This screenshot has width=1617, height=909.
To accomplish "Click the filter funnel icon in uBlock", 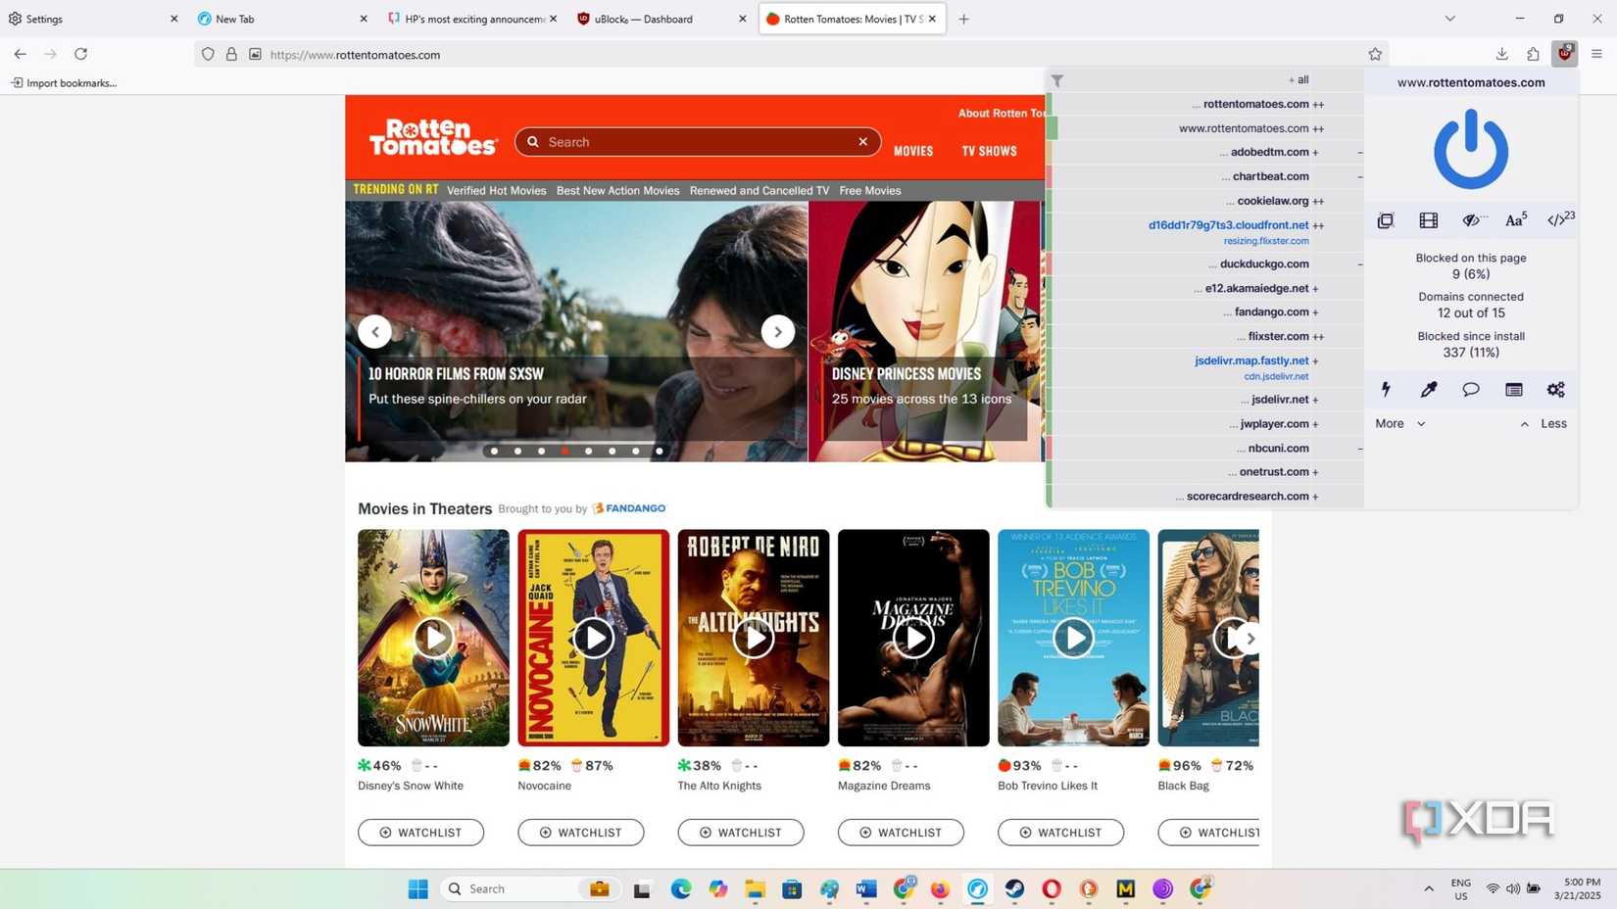I will click(1057, 80).
